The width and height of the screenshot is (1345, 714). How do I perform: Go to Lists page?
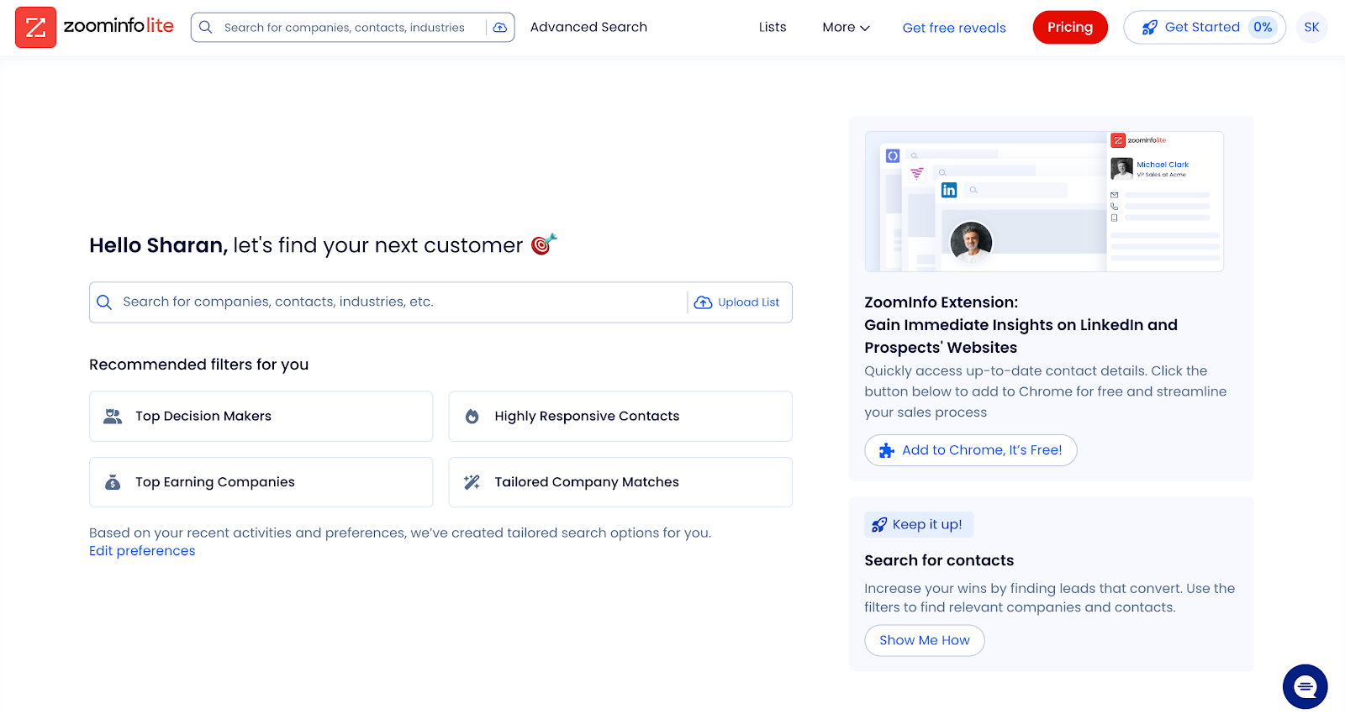coord(773,27)
